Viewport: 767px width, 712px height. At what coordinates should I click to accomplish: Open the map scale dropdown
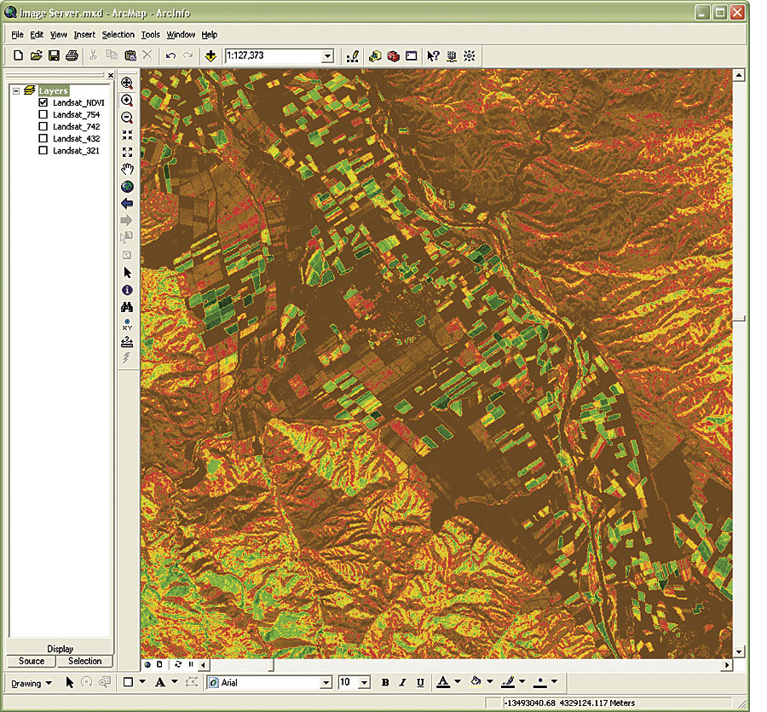pyautogui.click(x=327, y=56)
